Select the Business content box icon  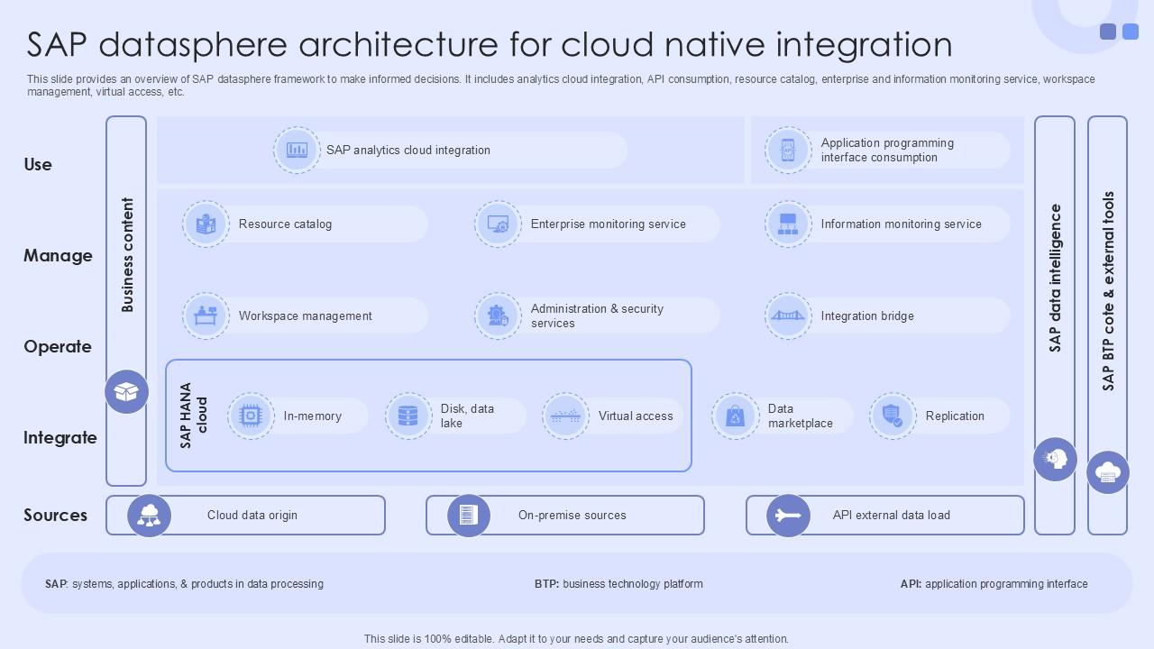click(126, 392)
